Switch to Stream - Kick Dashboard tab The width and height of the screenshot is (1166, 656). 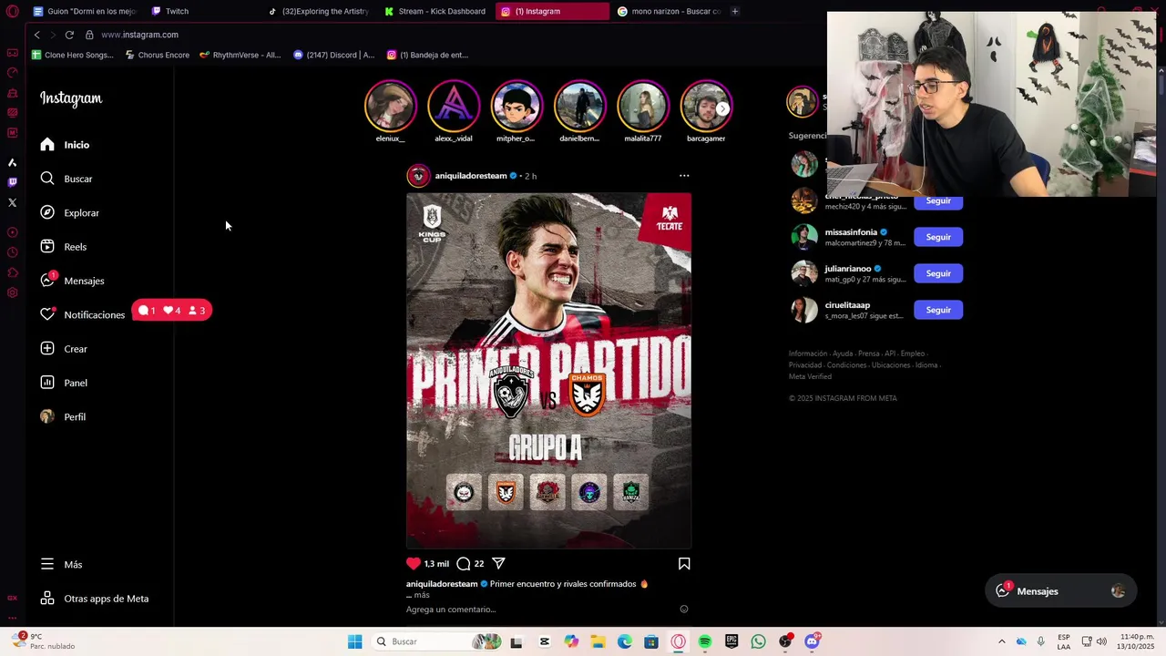pos(435,11)
